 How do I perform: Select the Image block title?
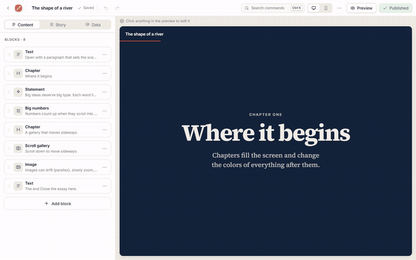pyautogui.click(x=31, y=164)
